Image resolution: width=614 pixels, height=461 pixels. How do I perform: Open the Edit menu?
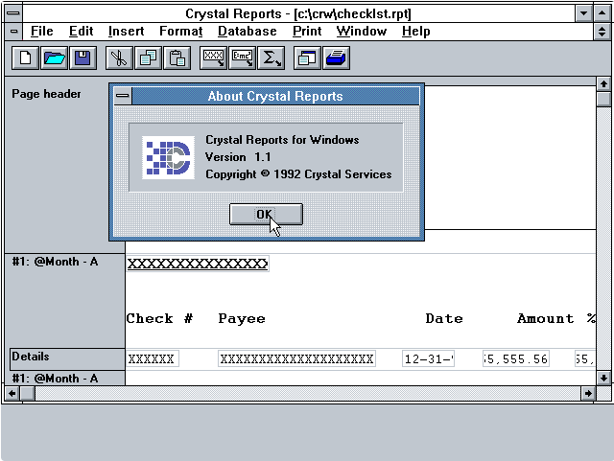(x=81, y=32)
